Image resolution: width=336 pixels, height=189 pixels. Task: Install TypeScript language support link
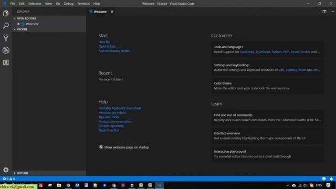pos(262,52)
